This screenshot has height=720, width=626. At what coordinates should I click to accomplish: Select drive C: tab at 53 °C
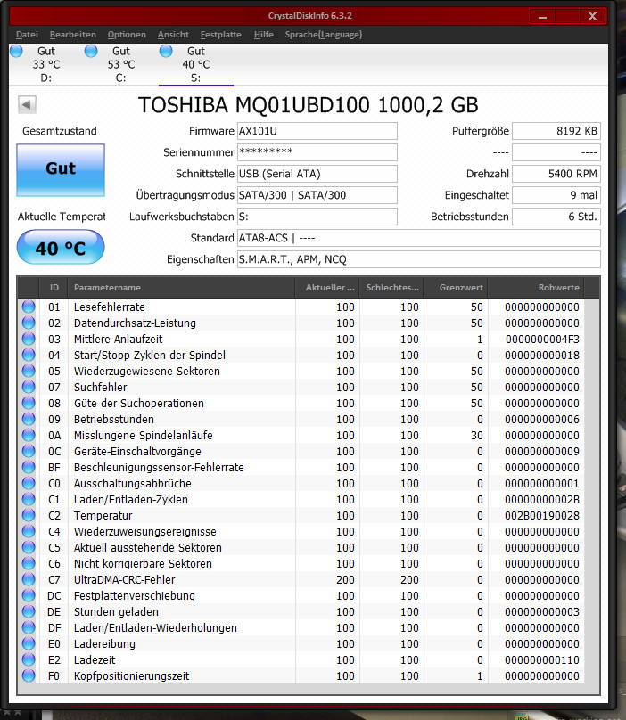[x=121, y=64]
